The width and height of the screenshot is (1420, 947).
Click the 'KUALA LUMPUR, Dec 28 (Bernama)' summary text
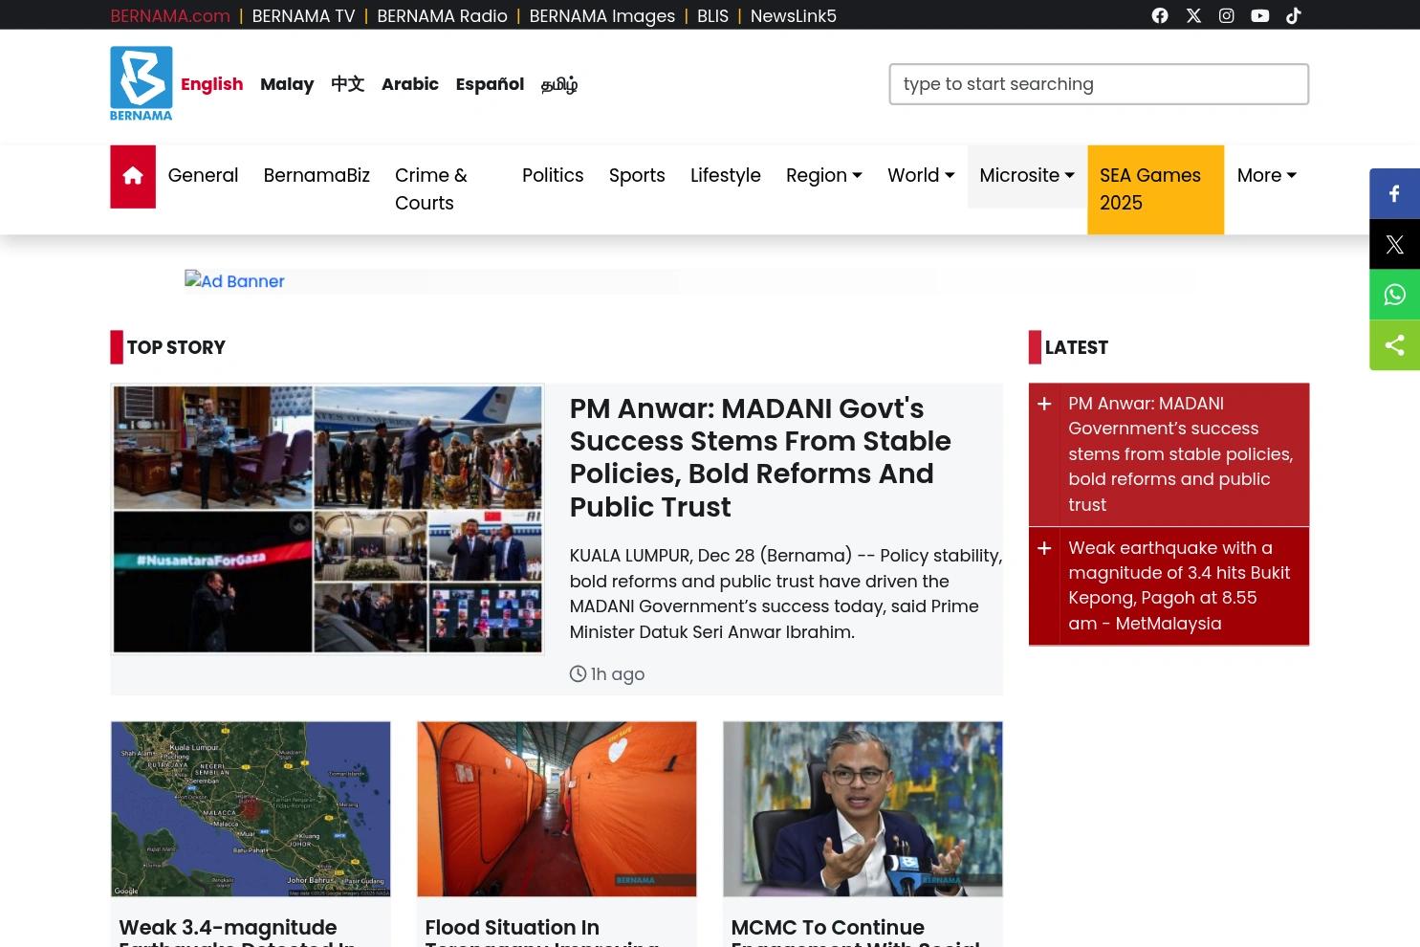pos(786,594)
